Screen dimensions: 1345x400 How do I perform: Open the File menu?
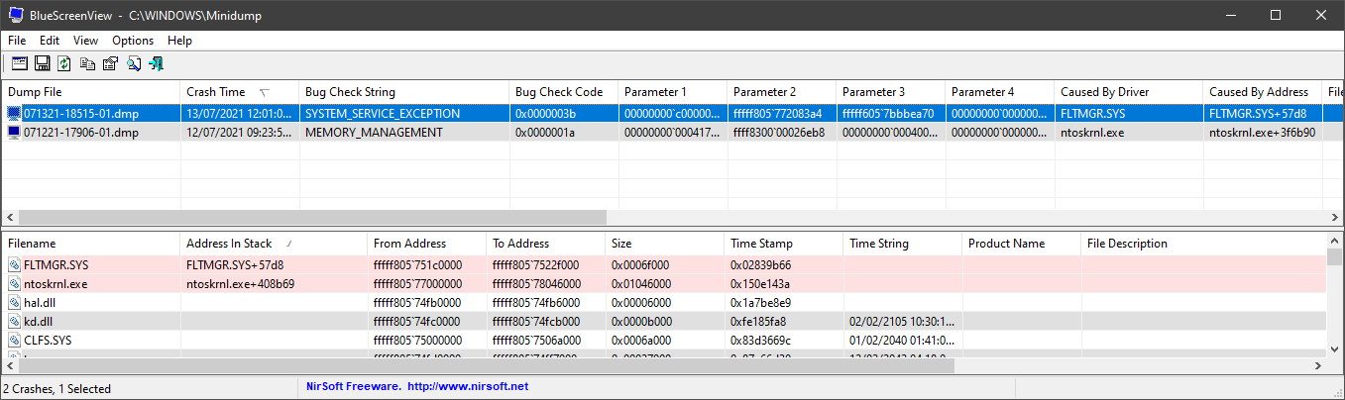coord(17,41)
